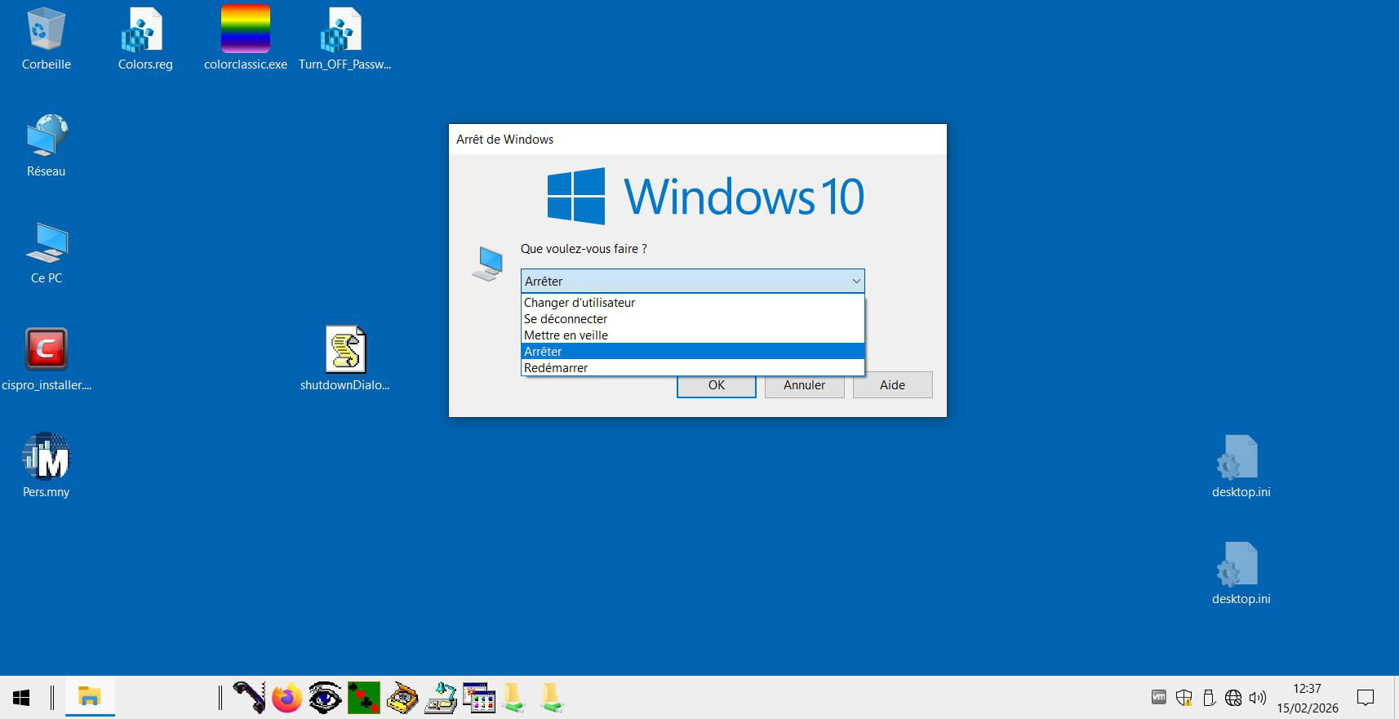The width and height of the screenshot is (1399, 719).
Task: Click the Annuler button
Action: click(x=804, y=385)
